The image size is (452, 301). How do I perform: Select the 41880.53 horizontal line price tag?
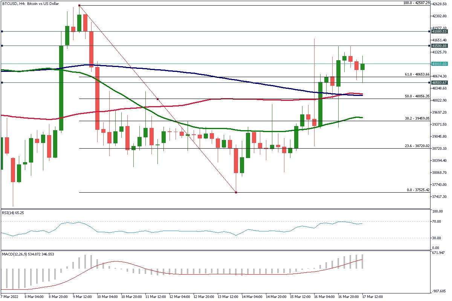[x=440, y=32]
